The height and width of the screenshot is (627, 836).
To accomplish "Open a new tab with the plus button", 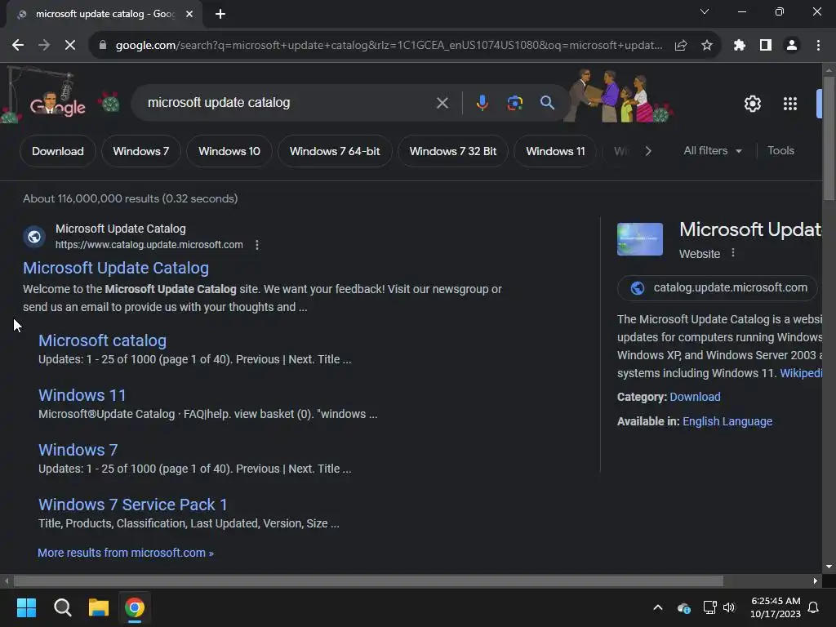I will (x=220, y=14).
